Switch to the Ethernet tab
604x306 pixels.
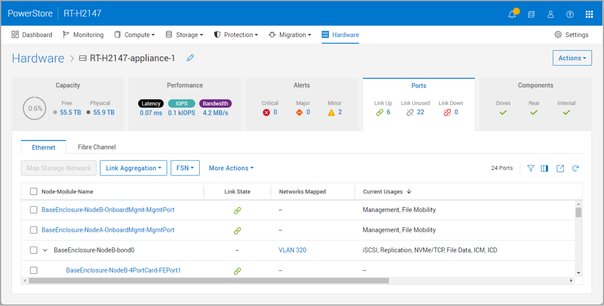[x=43, y=147]
